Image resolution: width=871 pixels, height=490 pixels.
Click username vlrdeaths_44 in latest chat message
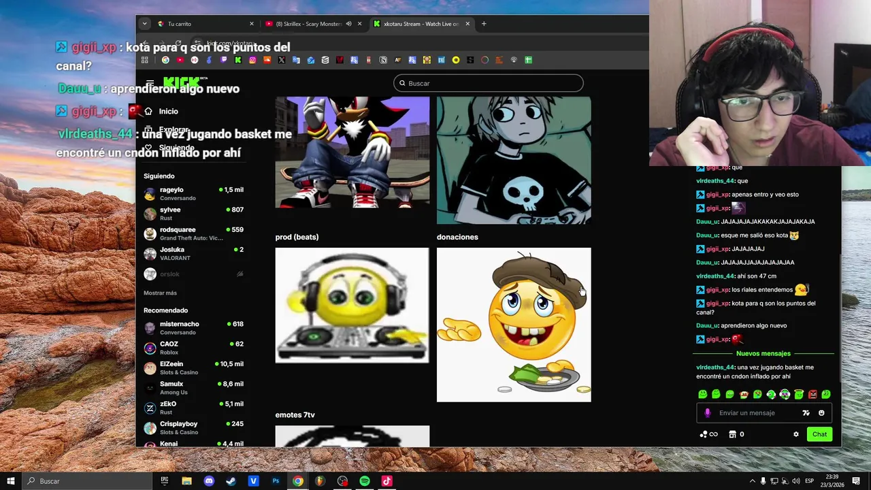pyautogui.click(x=715, y=367)
